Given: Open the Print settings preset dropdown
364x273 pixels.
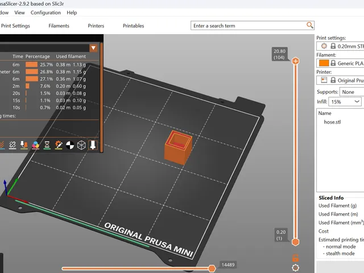Looking at the screenshot, I should pyautogui.click(x=340, y=46).
